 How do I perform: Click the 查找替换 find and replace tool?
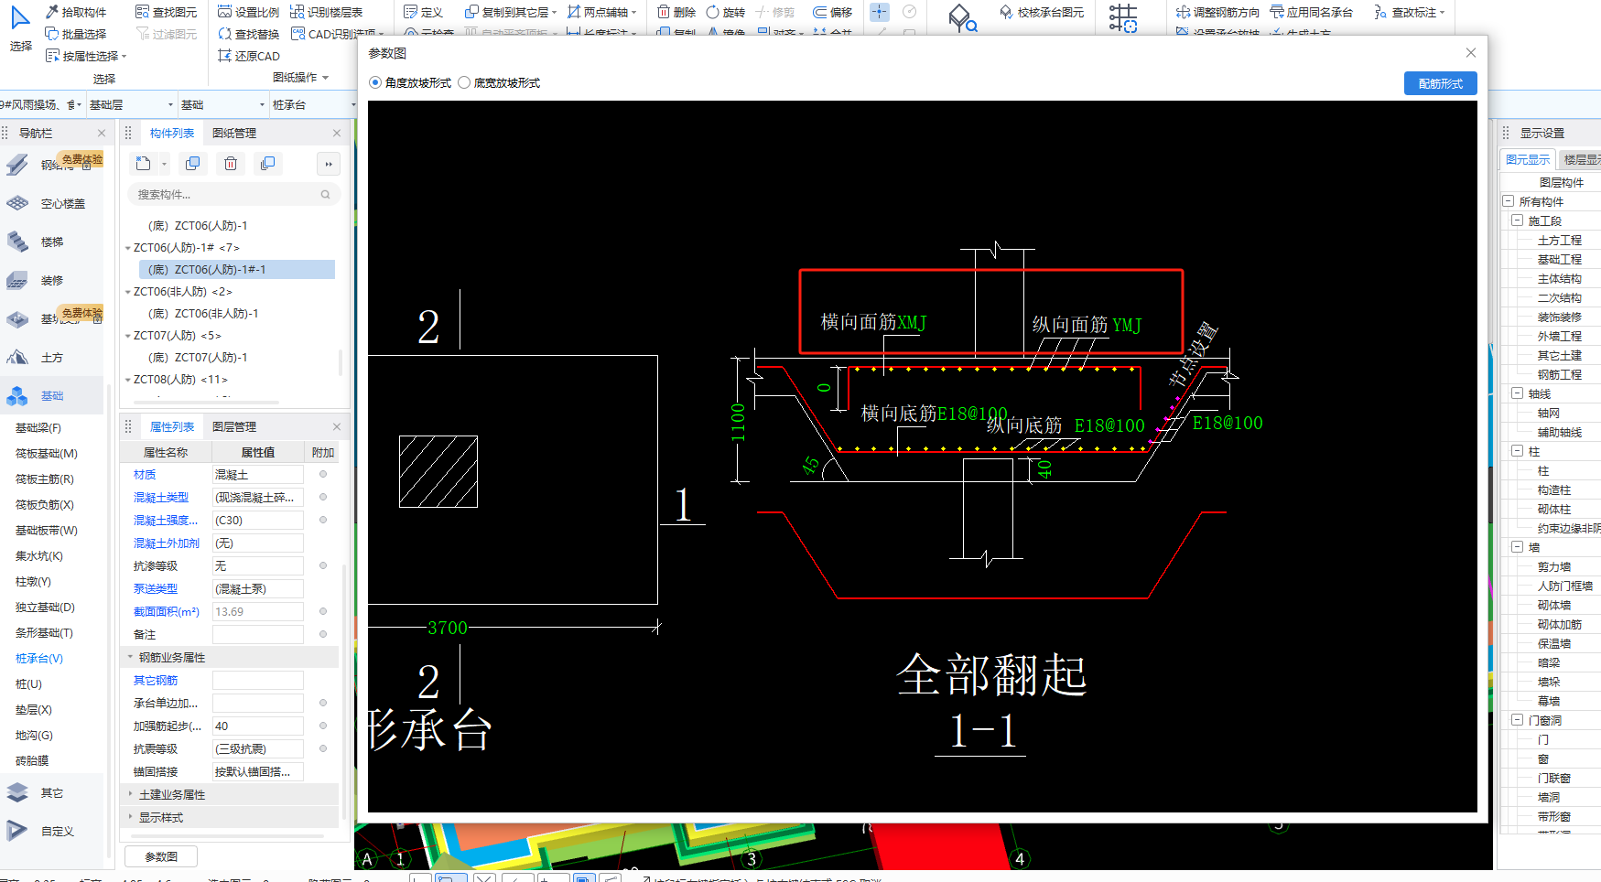(248, 34)
